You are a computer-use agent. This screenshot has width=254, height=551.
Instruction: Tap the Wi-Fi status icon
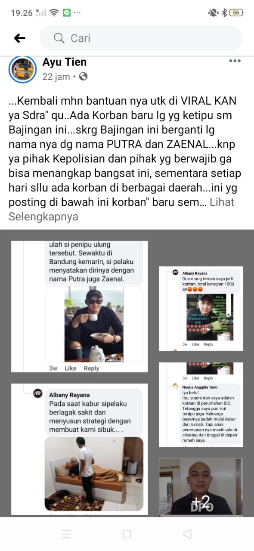click(x=54, y=13)
